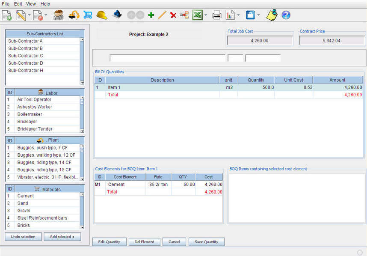Select Gravel in Materials list
Screen dimensions: 367x256
[x=43, y=211]
